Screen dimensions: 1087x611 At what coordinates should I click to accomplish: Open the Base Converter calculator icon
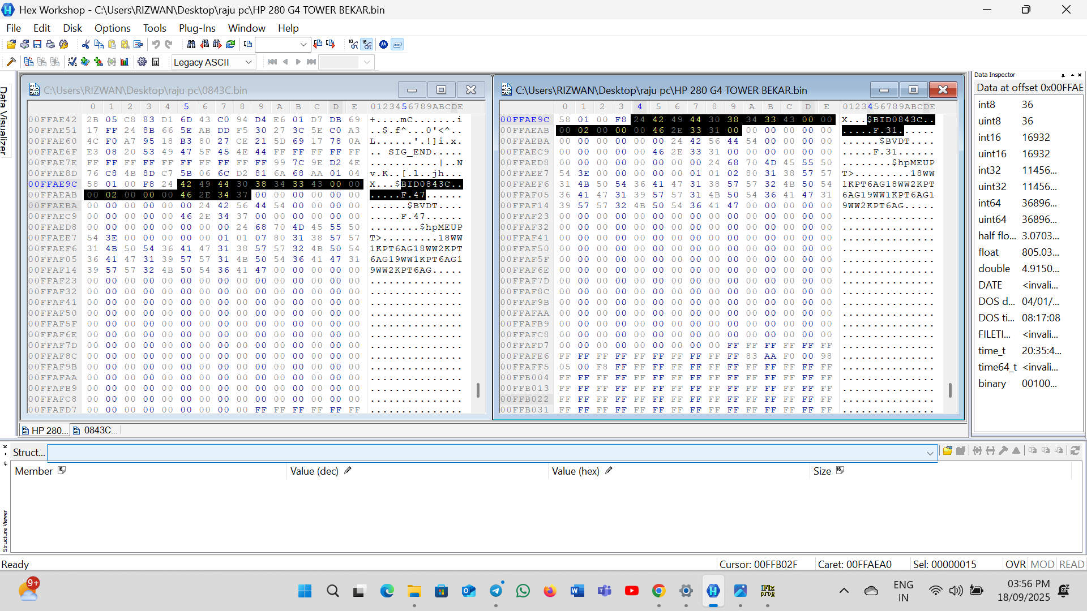coord(156,62)
